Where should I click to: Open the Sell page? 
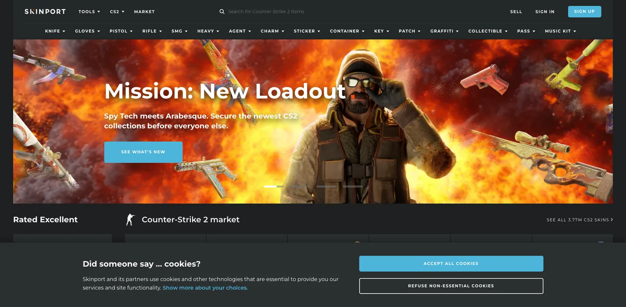pyautogui.click(x=516, y=12)
